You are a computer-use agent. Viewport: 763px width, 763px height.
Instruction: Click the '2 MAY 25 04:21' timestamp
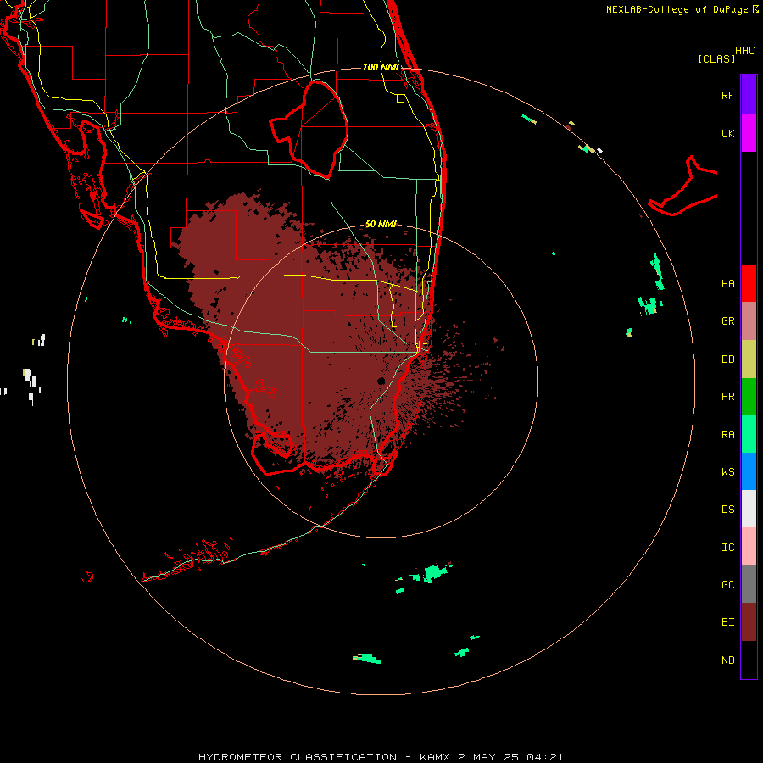(511, 757)
